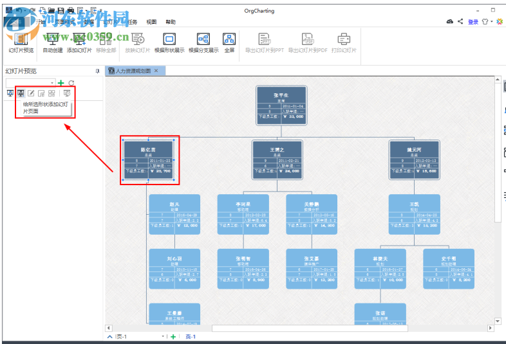
Task: Select the 史千秀 org chart node
Action: point(449,269)
